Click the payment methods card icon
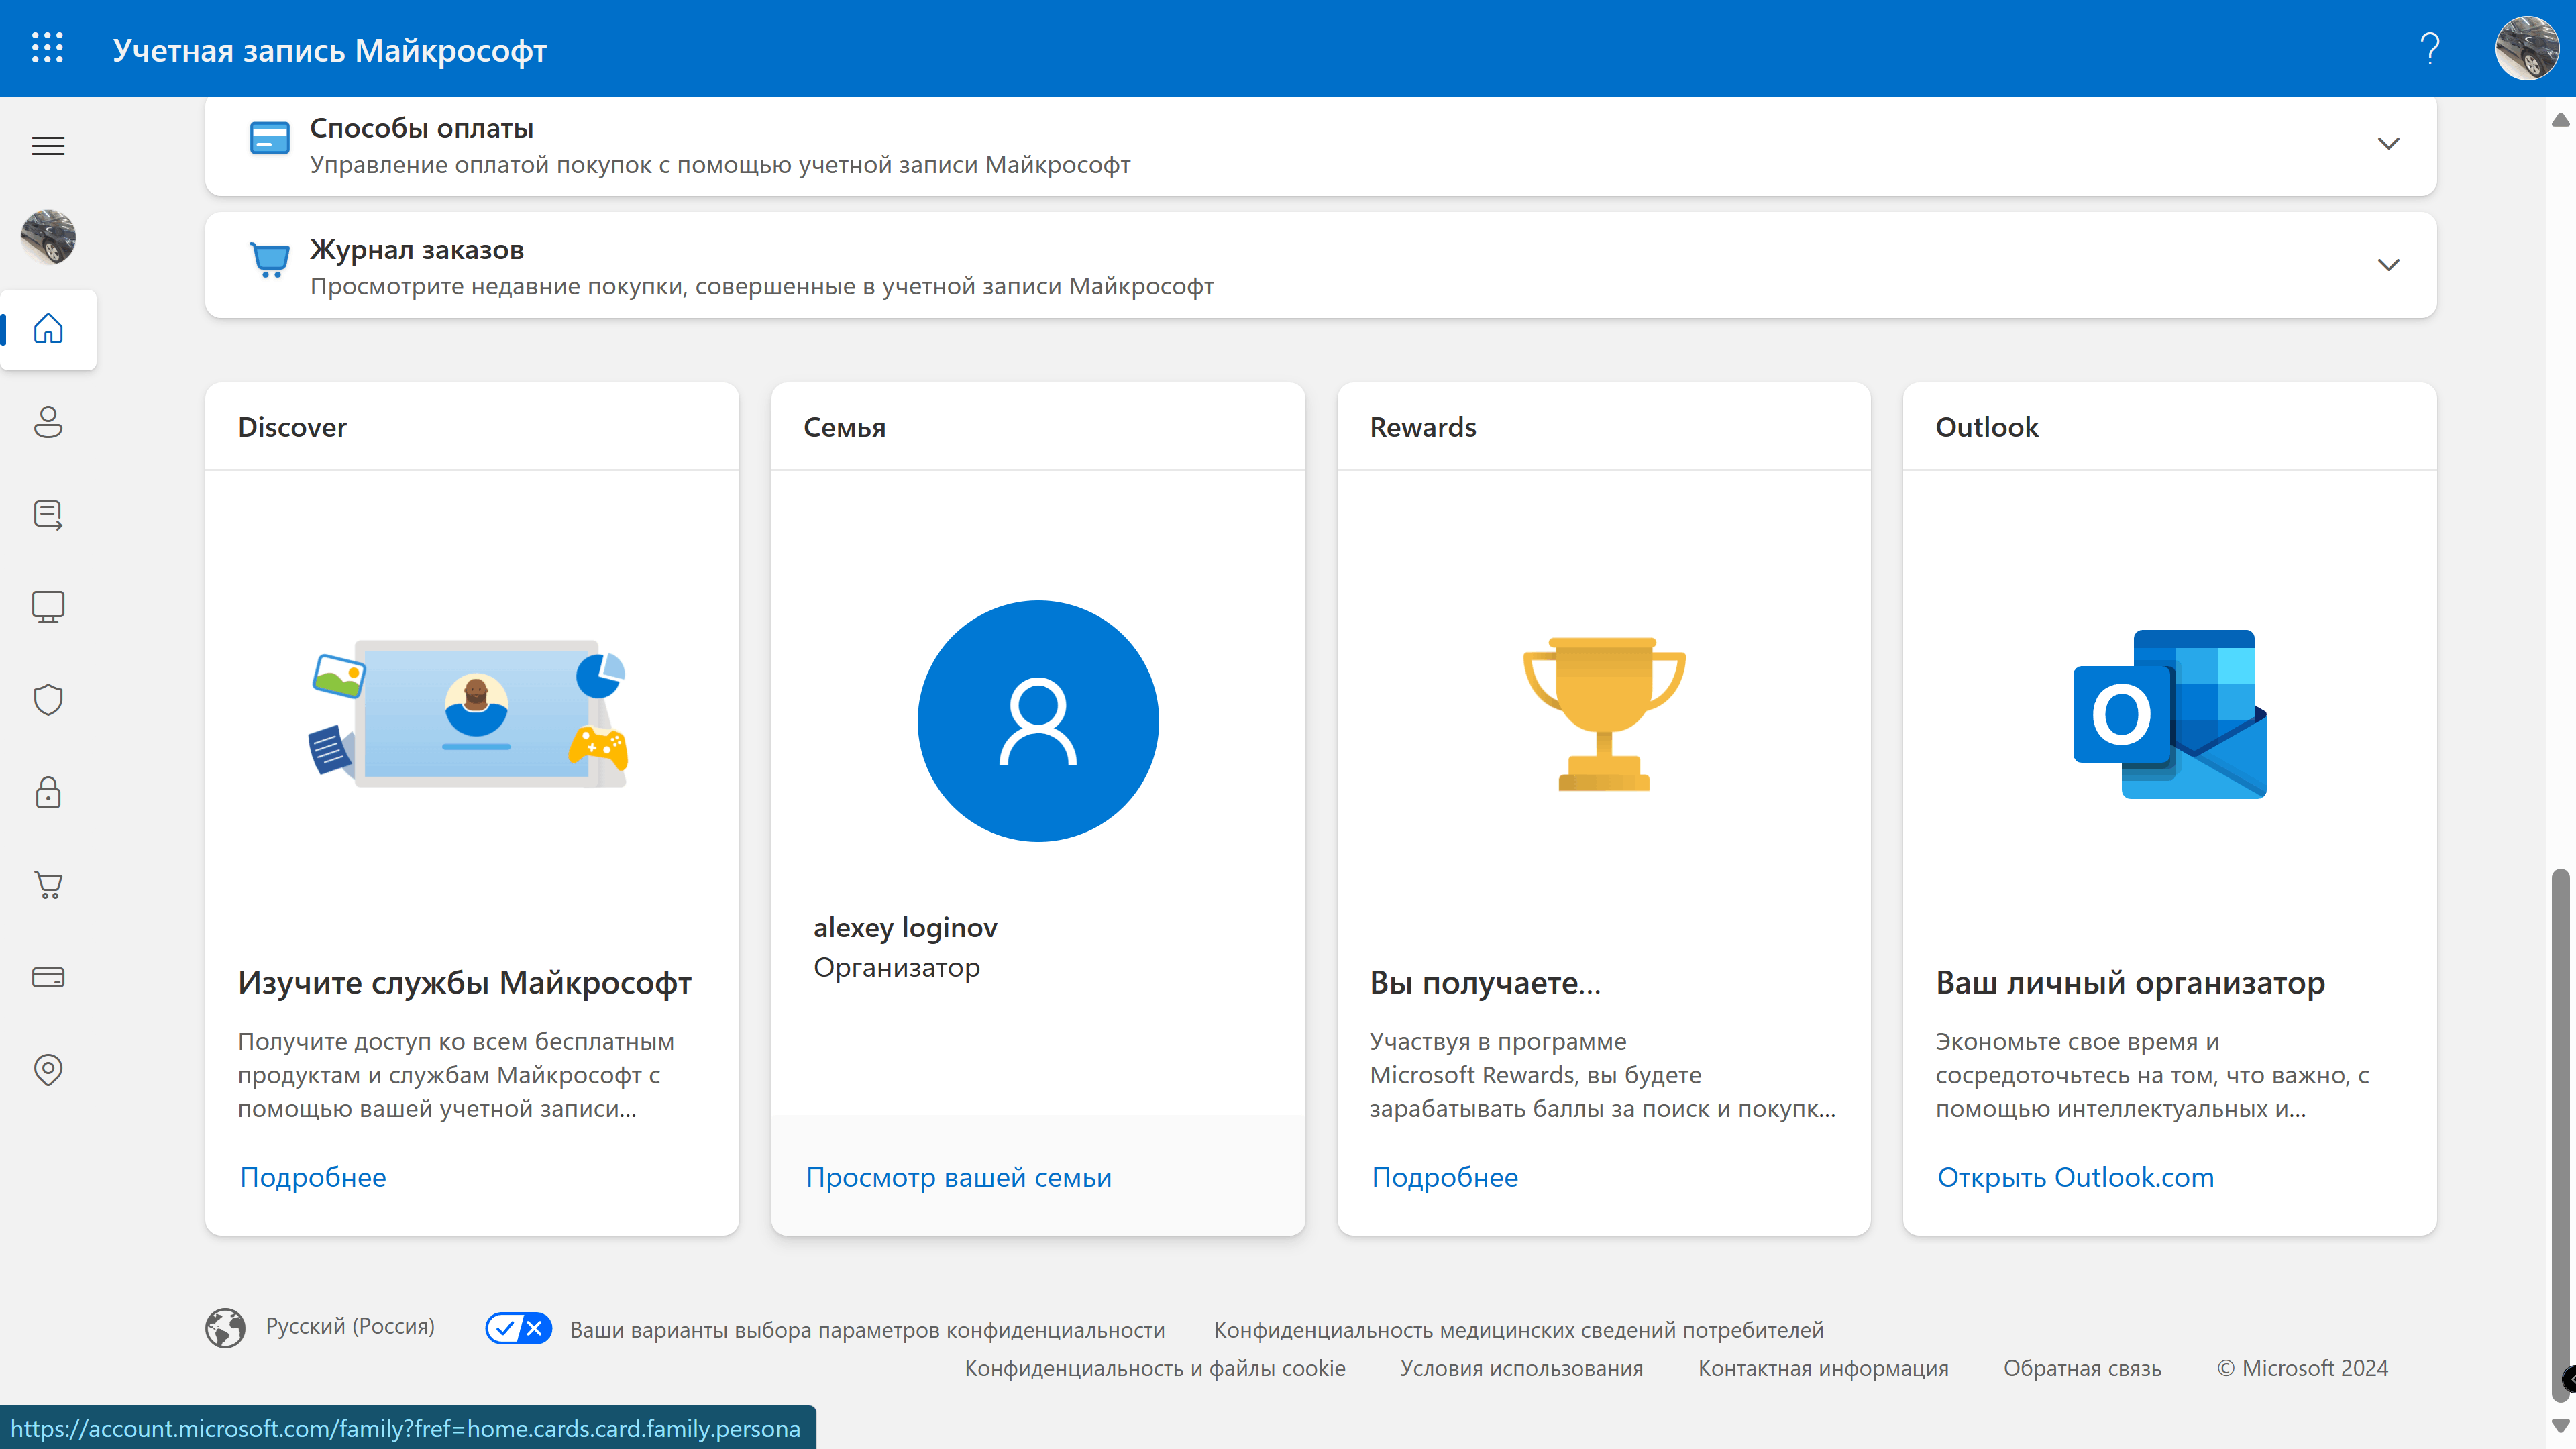 tap(269, 138)
